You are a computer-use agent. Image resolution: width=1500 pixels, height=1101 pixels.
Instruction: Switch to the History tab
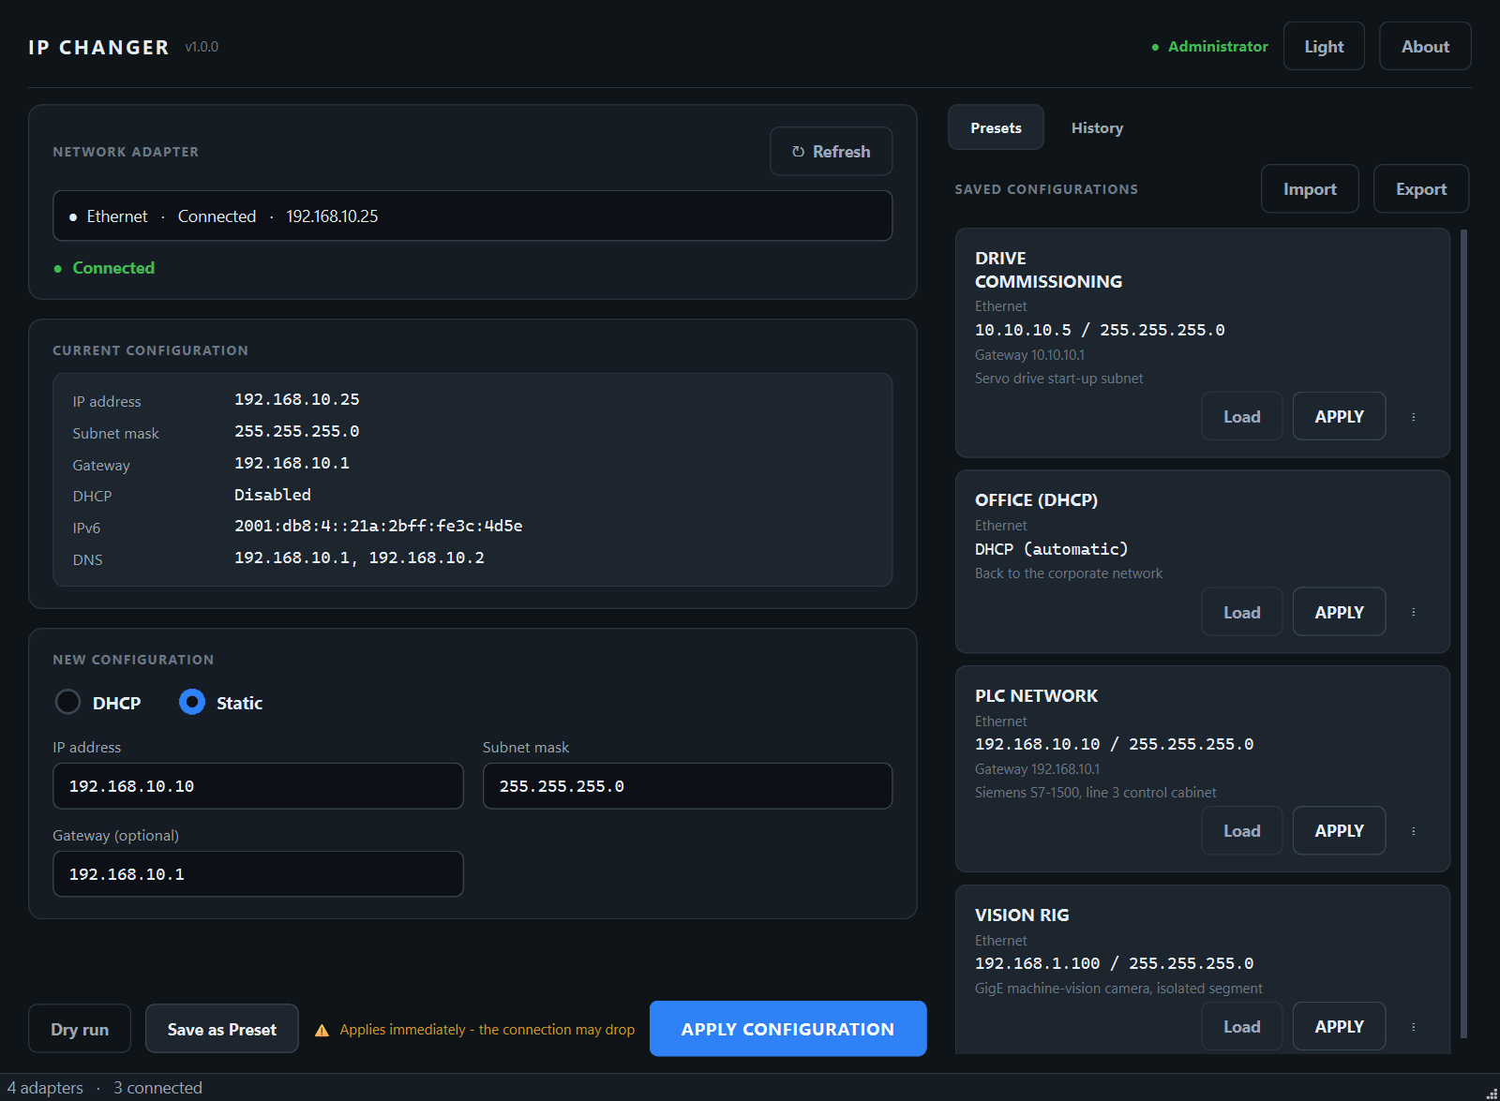(x=1097, y=127)
